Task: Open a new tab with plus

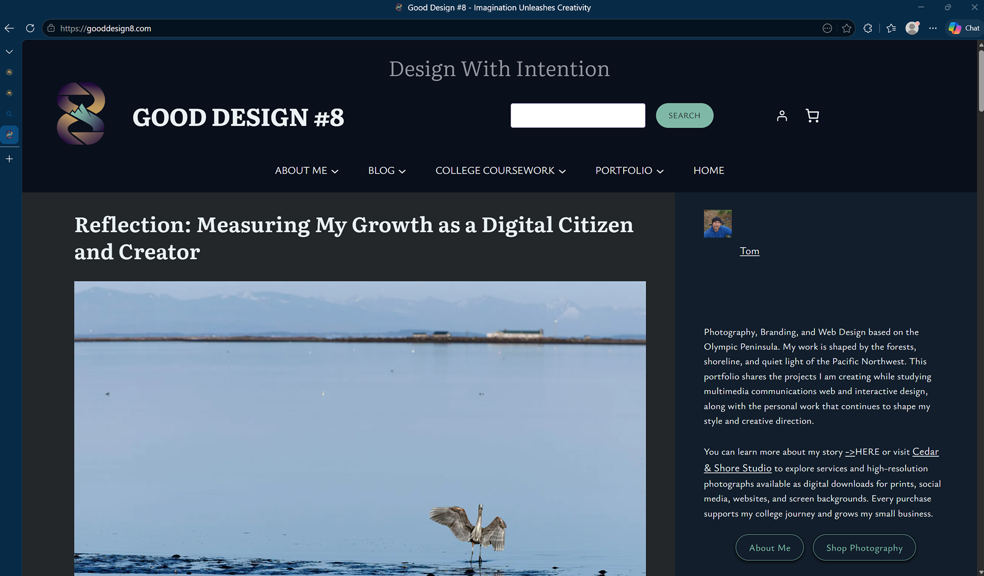Action: (x=9, y=159)
